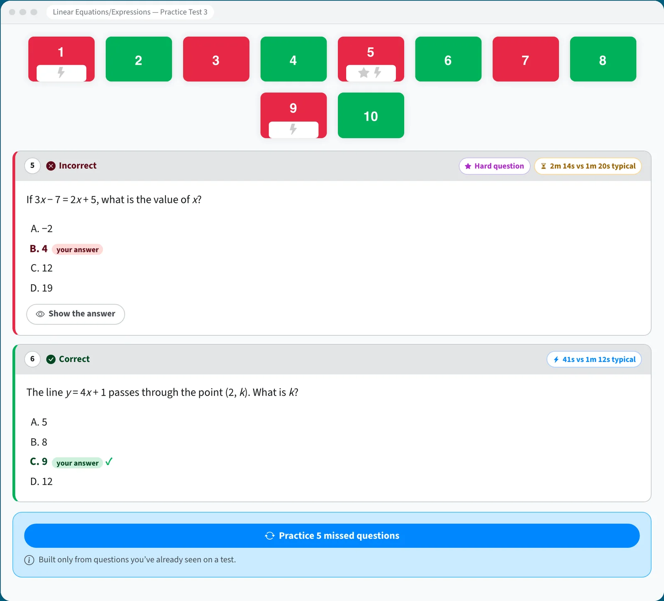The width and height of the screenshot is (664, 601).
Task: Show the answer for question 5
Action: coord(76,314)
